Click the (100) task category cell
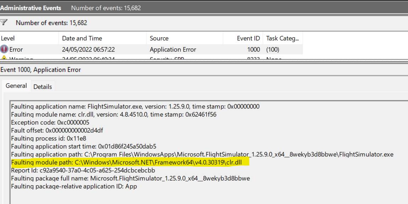The width and height of the screenshot is (408, 204). [273, 50]
